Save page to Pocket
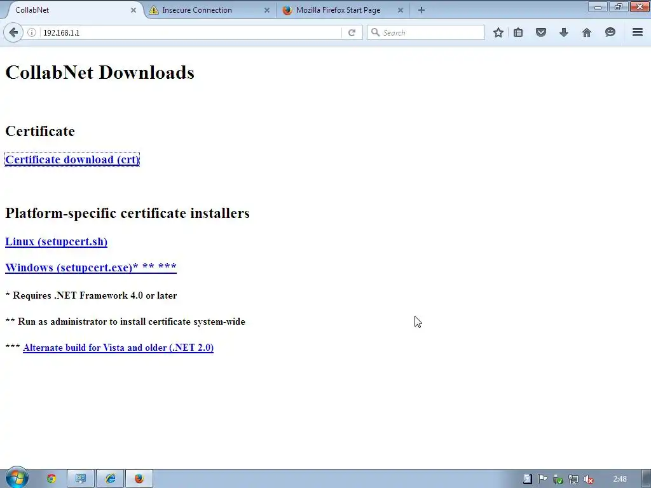 pyautogui.click(x=540, y=32)
